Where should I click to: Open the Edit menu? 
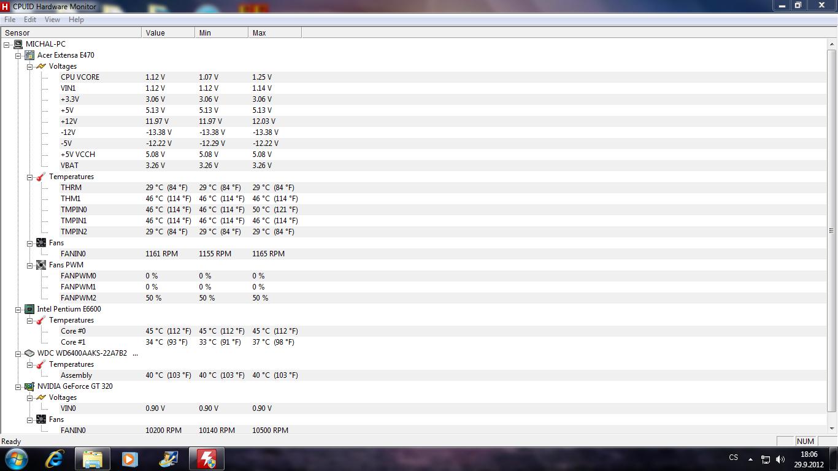pos(30,20)
